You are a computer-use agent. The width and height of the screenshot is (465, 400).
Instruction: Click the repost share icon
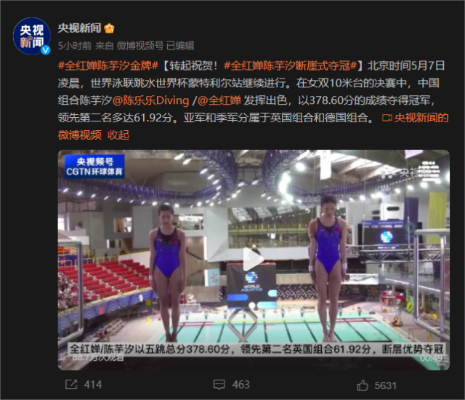click(x=71, y=385)
